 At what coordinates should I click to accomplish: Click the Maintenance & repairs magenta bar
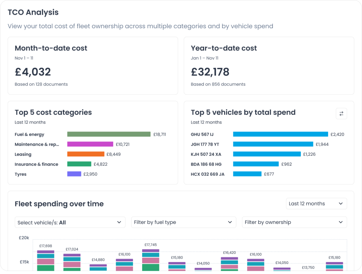tap(90, 144)
